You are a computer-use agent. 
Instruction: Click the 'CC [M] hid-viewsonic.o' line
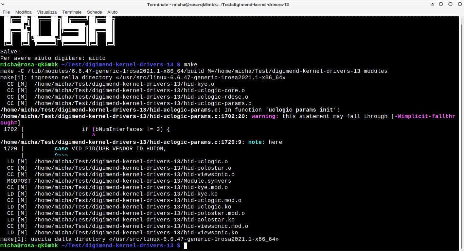(x=121, y=174)
